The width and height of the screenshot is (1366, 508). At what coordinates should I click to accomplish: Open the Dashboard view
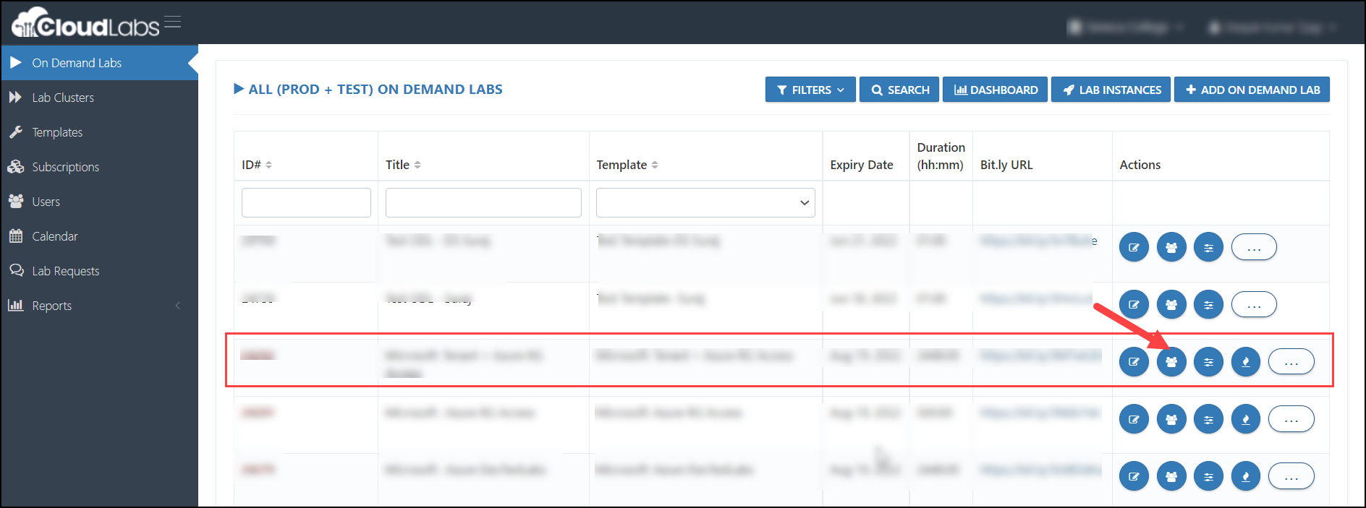pos(995,90)
